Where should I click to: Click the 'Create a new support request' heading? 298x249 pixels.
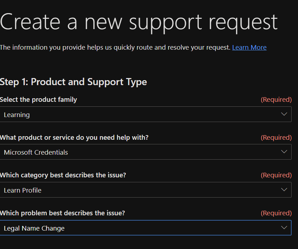pyautogui.click(x=139, y=22)
